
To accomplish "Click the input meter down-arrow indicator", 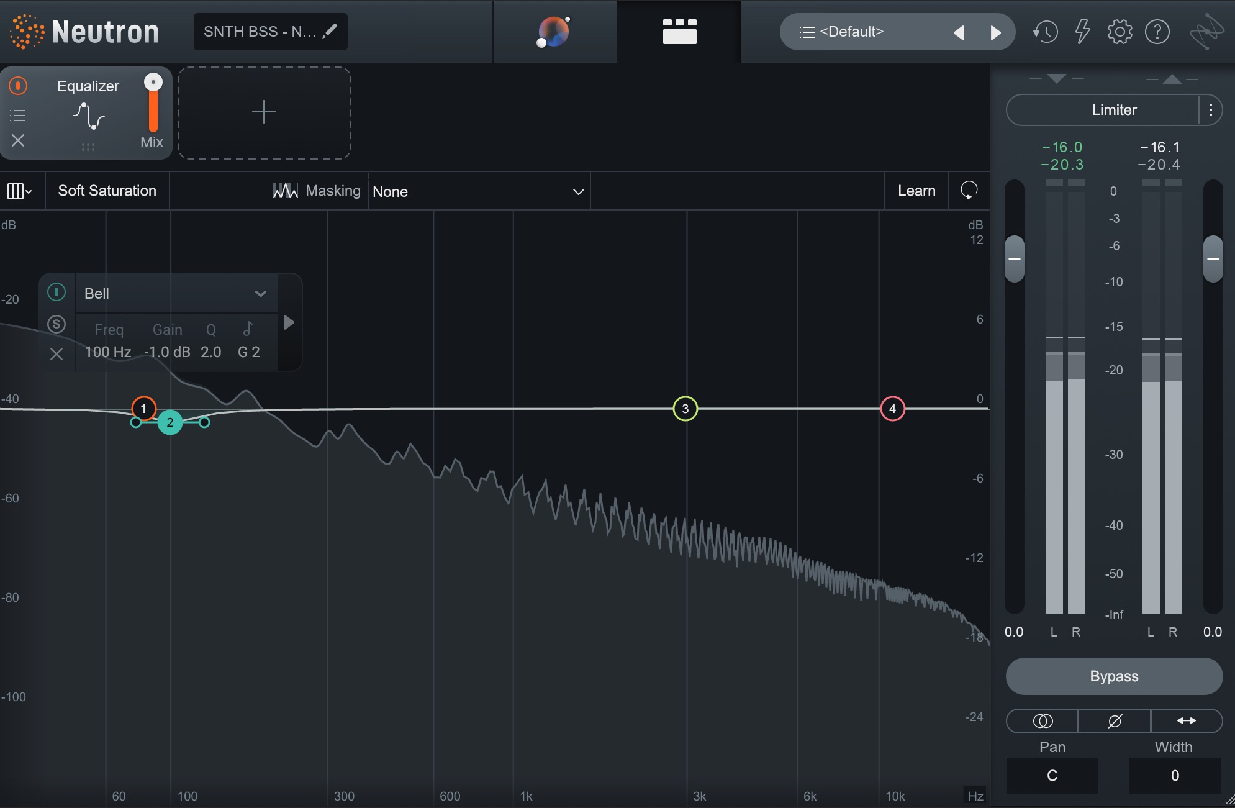I will point(1056,78).
